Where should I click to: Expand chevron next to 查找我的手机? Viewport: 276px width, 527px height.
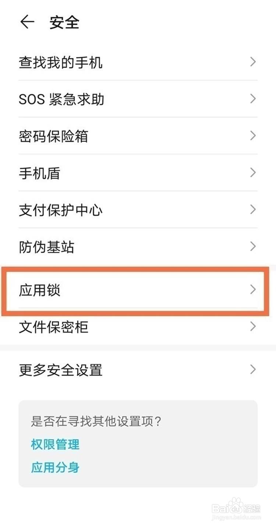pyautogui.click(x=253, y=62)
